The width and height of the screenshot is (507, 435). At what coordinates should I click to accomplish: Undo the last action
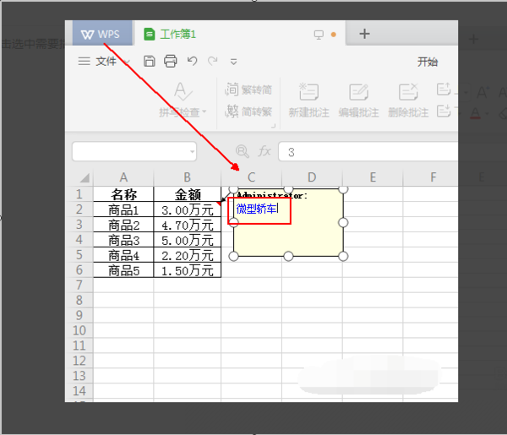pyautogui.click(x=192, y=61)
